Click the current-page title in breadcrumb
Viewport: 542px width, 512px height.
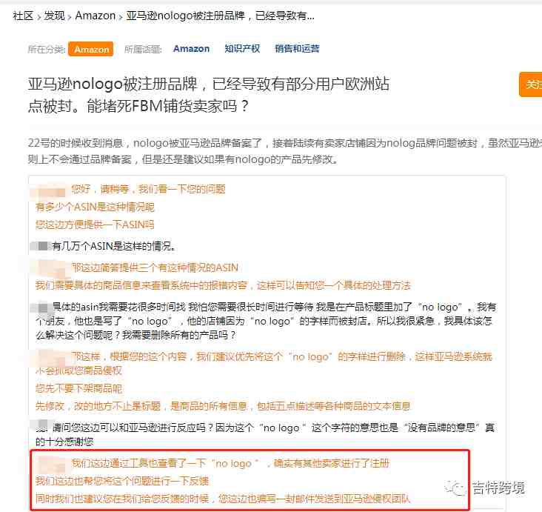(x=220, y=16)
